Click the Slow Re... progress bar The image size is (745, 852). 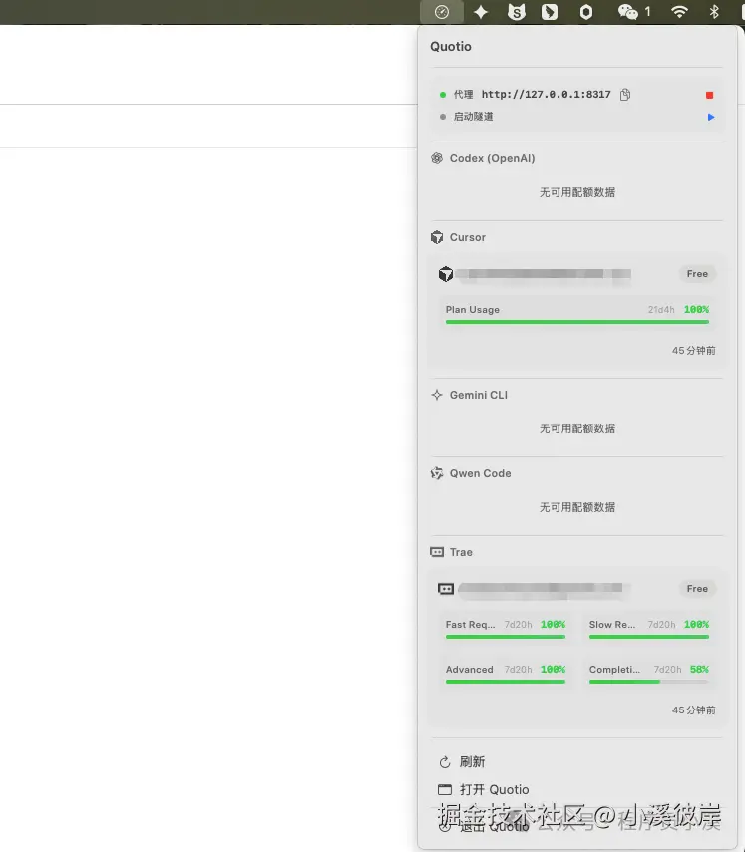pyautogui.click(x=648, y=637)
